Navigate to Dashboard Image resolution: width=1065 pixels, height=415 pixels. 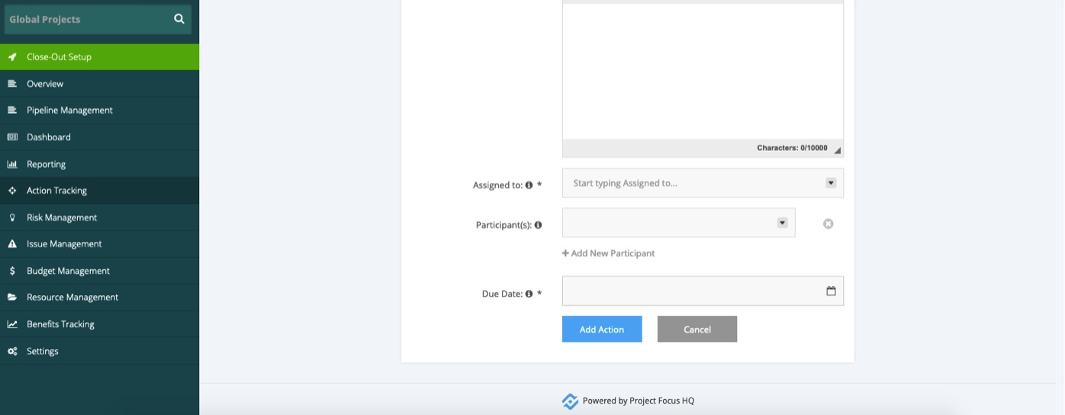click(99, 137)
